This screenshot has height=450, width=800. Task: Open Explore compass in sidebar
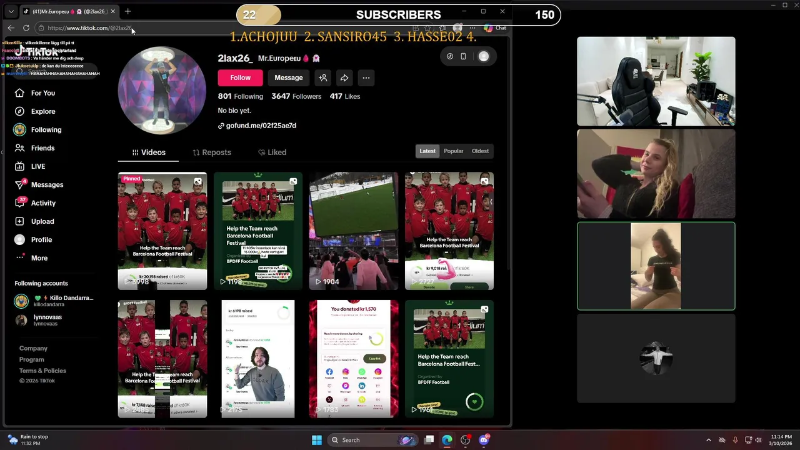(x=20, y=111)
